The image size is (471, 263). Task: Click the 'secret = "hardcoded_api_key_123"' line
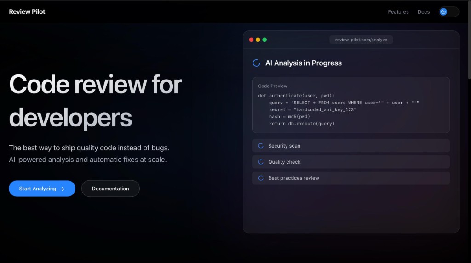tap(313, 109)
